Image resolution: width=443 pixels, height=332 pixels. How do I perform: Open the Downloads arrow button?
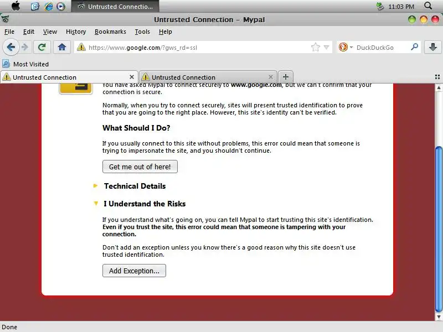click(433, 47)
